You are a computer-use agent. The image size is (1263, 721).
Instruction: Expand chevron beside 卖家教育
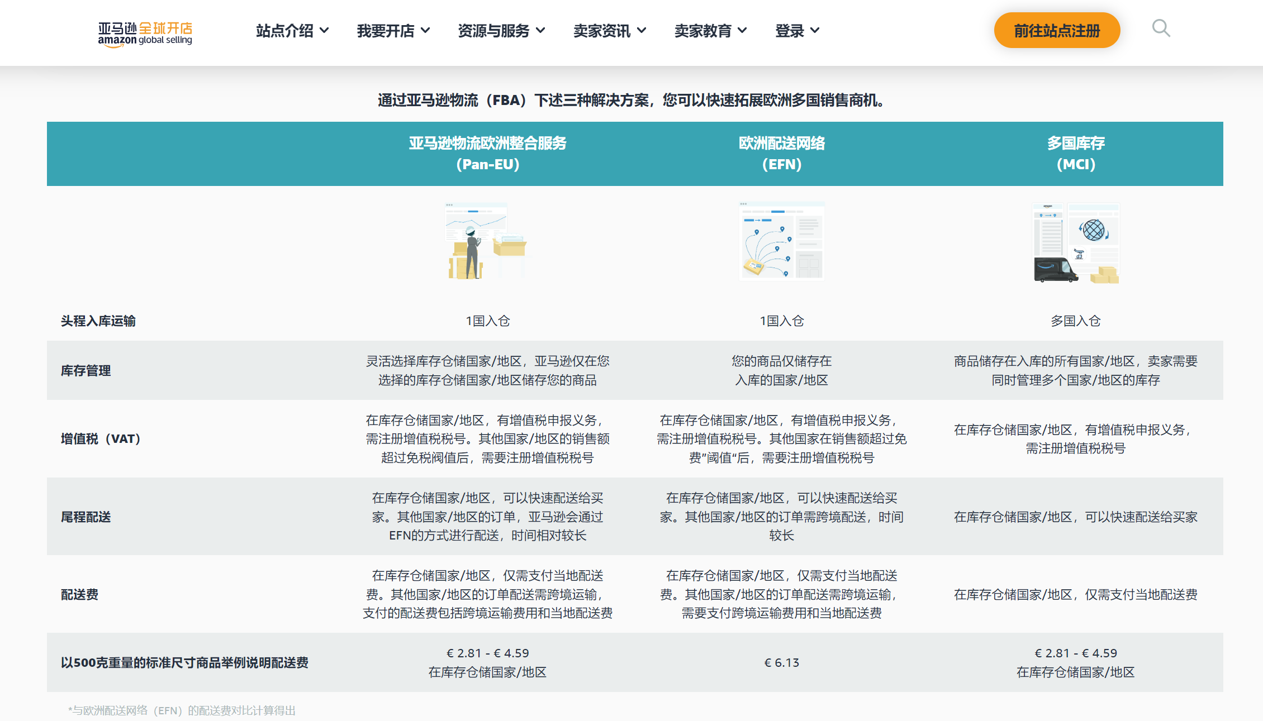pyautogui.click(x=742, y=31)
